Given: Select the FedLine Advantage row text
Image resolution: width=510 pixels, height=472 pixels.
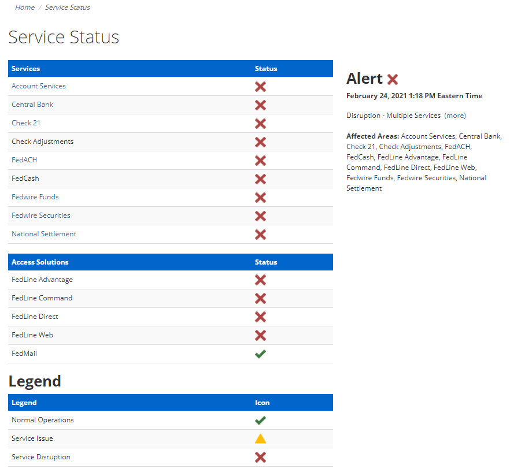Looking at the screenshot, I should [x=42, y=280].
